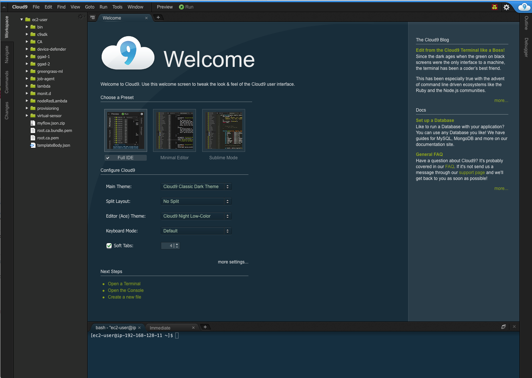532x378 pixels.
Task: Open the File menu
Action: point(36,7)
